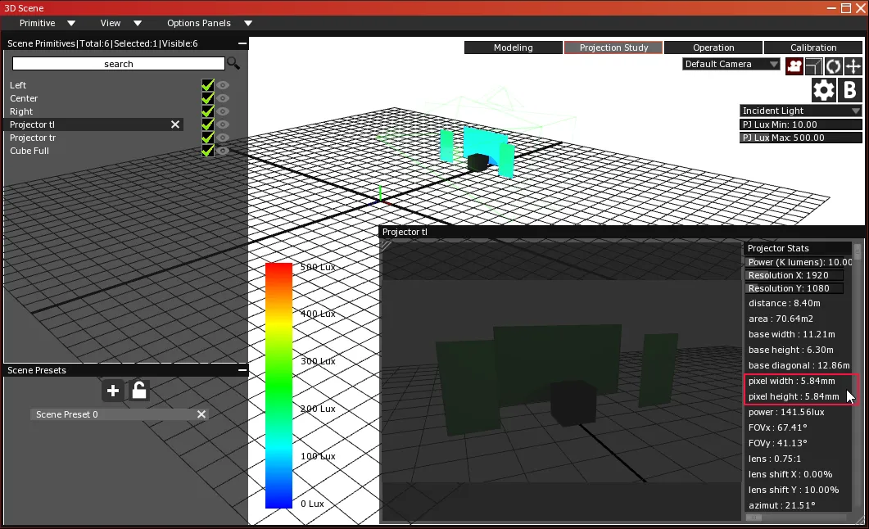Open the Default Camera dropdown
869x529 pixels.
coord(731,64)
